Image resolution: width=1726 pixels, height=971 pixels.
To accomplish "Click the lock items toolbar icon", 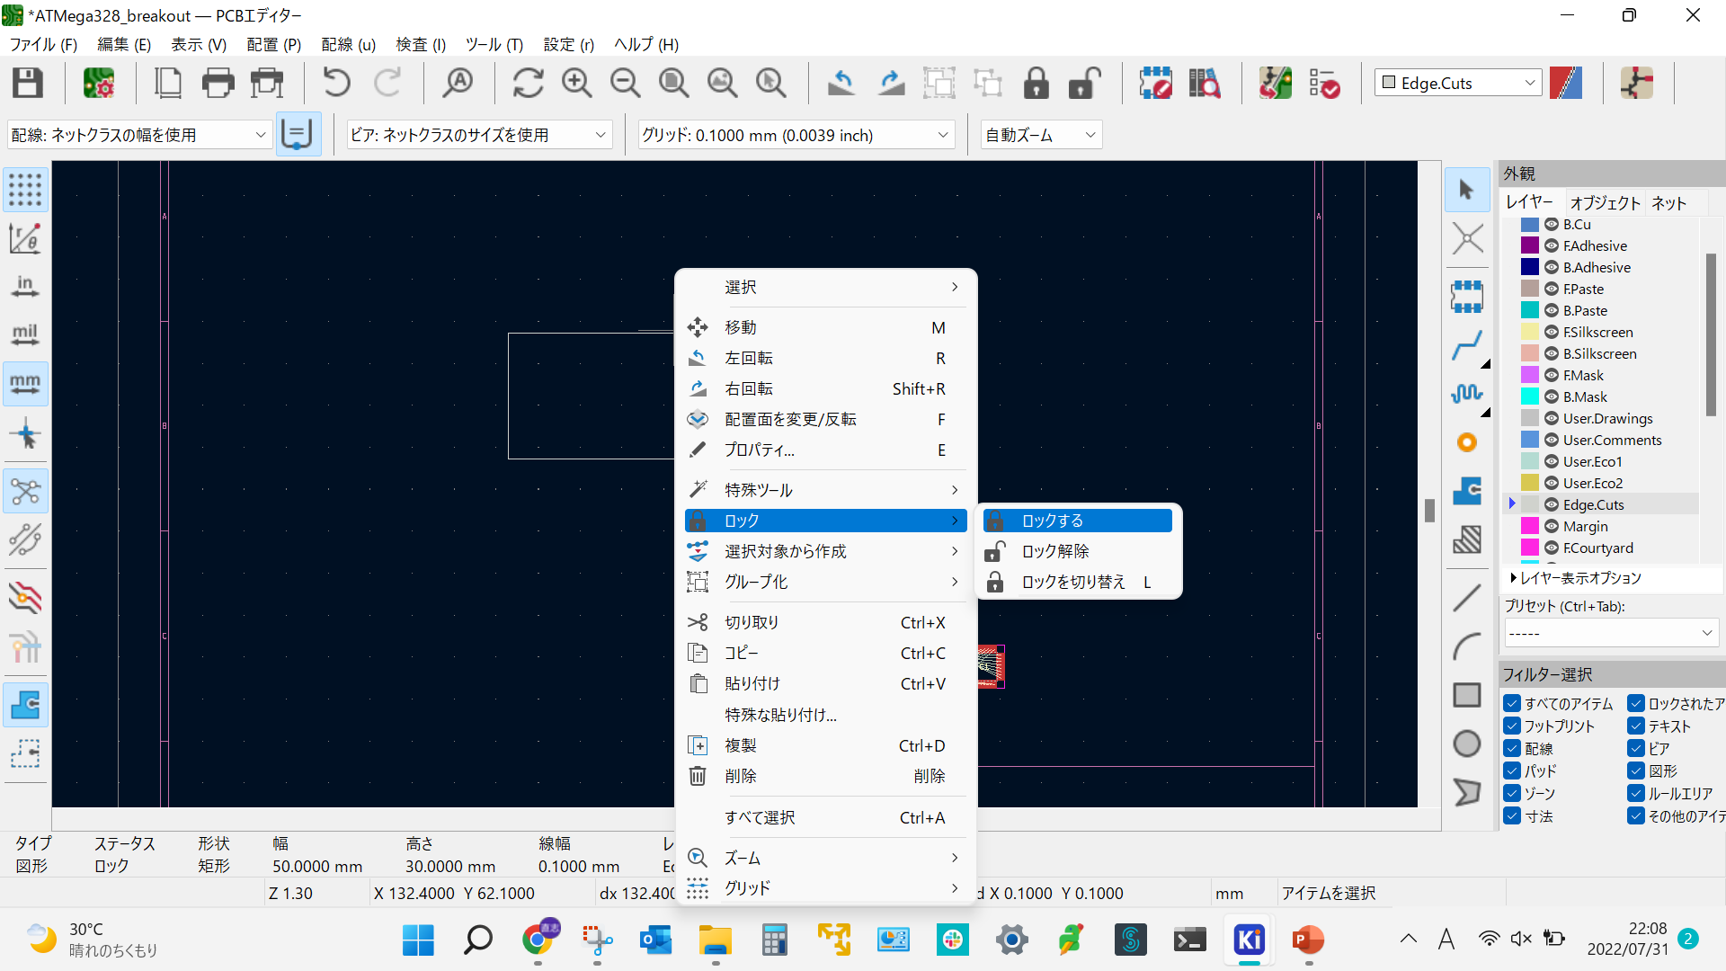I will click(x=1036, y=83).
